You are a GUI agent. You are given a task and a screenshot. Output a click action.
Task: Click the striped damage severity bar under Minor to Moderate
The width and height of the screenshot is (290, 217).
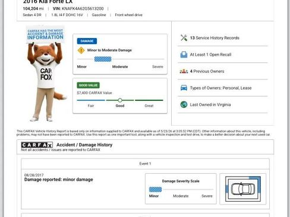[103, 59]
